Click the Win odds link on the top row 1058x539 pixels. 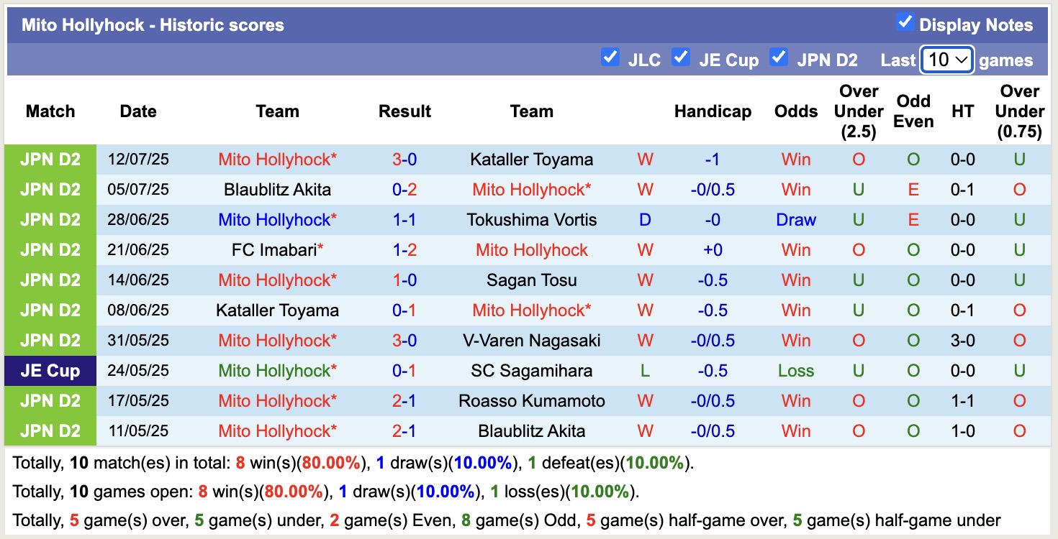795,160
